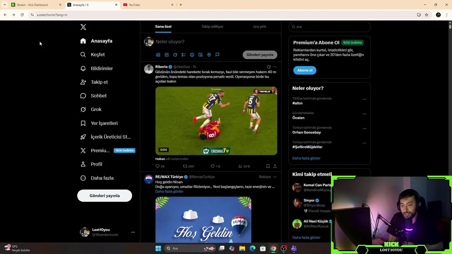Open options for Orhan Gencebay trend
This screenshot has width=452, height=254.
tap(364, 128)
